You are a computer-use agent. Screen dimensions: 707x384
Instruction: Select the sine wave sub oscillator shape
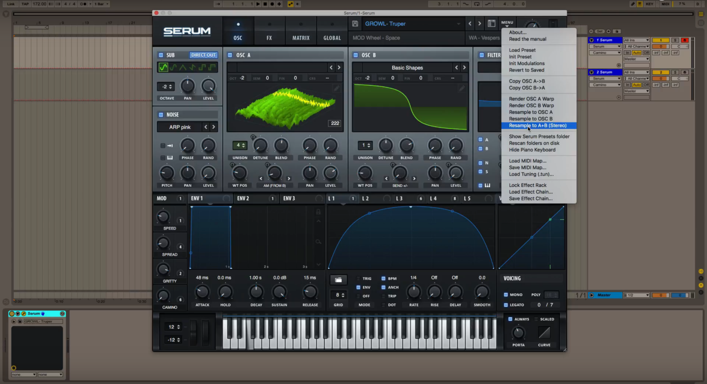point(163,67)
